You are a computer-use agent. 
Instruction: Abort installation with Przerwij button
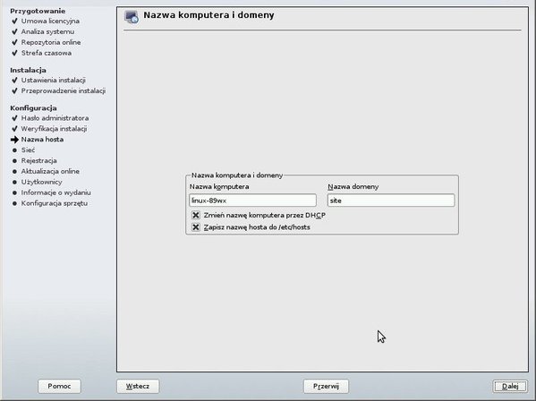pyautogui.click(x=326, y=387)
